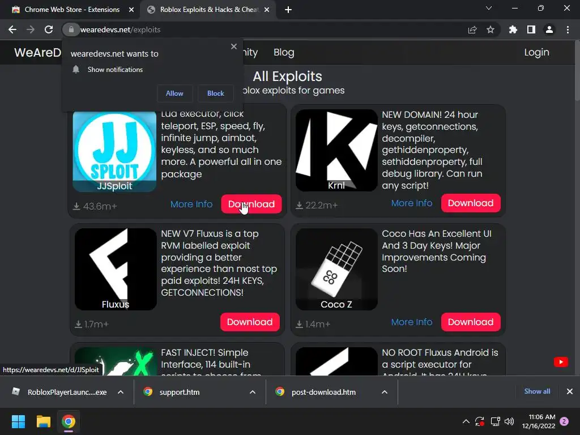Dismiss the notification permission popup
Viewport: 580px width, 435px height.
[234, 46]
